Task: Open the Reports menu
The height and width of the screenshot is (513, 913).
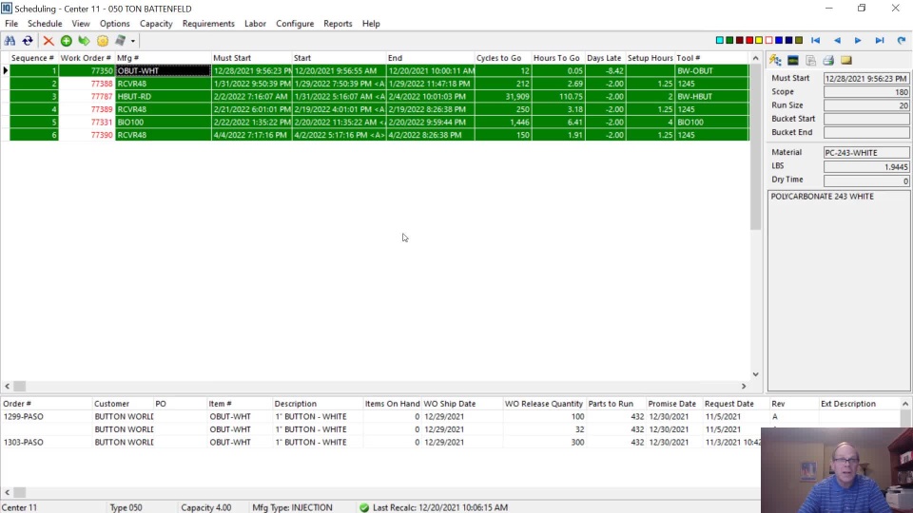Action: tap(338, 24)
